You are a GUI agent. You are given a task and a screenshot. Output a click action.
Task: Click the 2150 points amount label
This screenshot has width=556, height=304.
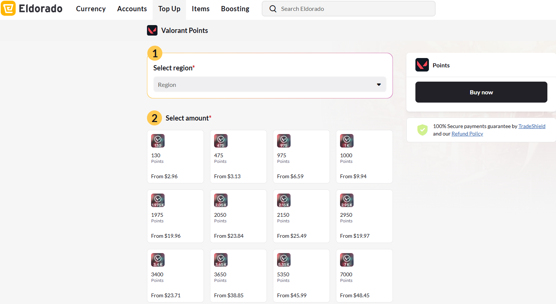(283, 215)
